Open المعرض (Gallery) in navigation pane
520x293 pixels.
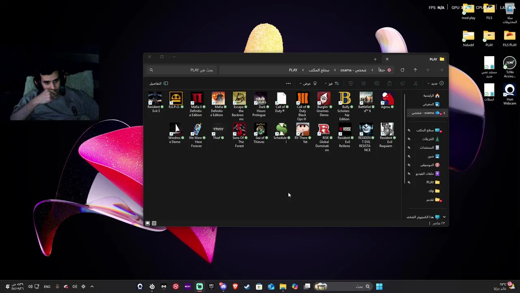431,104
